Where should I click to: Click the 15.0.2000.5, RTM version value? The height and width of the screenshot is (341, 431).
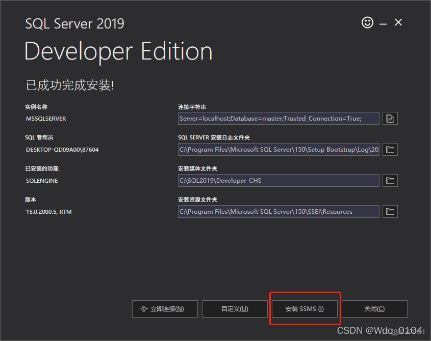(x=48, y=212)
